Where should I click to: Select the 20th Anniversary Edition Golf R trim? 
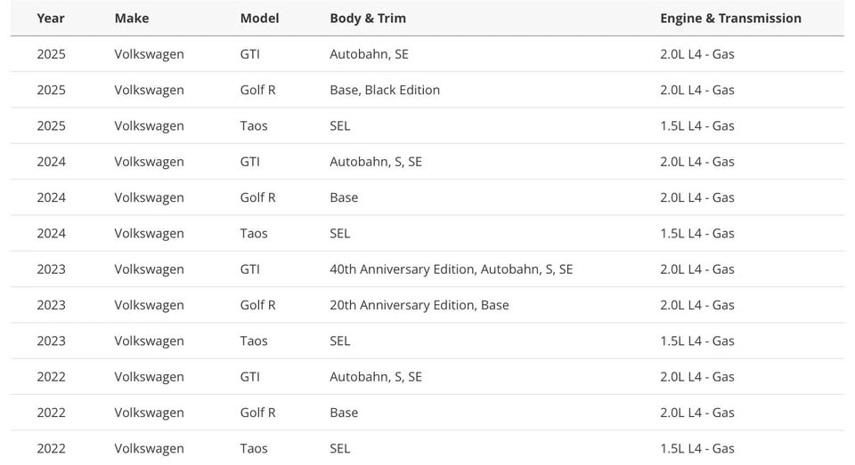(x=419, y=305)
